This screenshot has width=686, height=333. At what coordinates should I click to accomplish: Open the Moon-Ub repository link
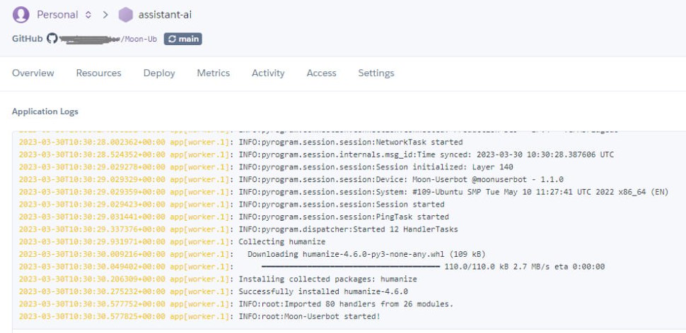(139, 40)
